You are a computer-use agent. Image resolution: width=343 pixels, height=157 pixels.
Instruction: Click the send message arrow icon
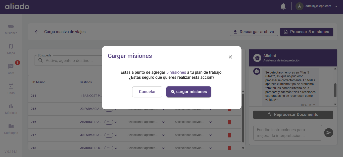[x=328, y=133]
